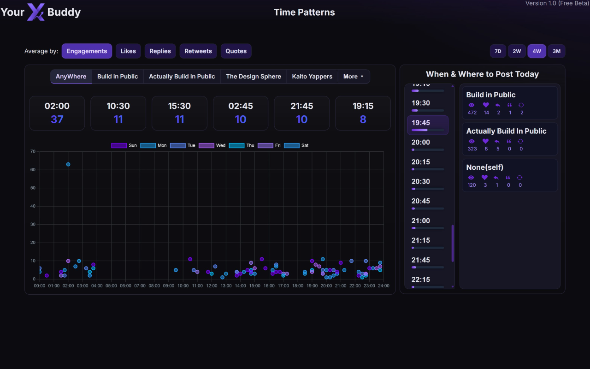The width and height of the screenshot is (590, 369).
Task: Toggle Sun dataset in chart legend
Action: 119,145
